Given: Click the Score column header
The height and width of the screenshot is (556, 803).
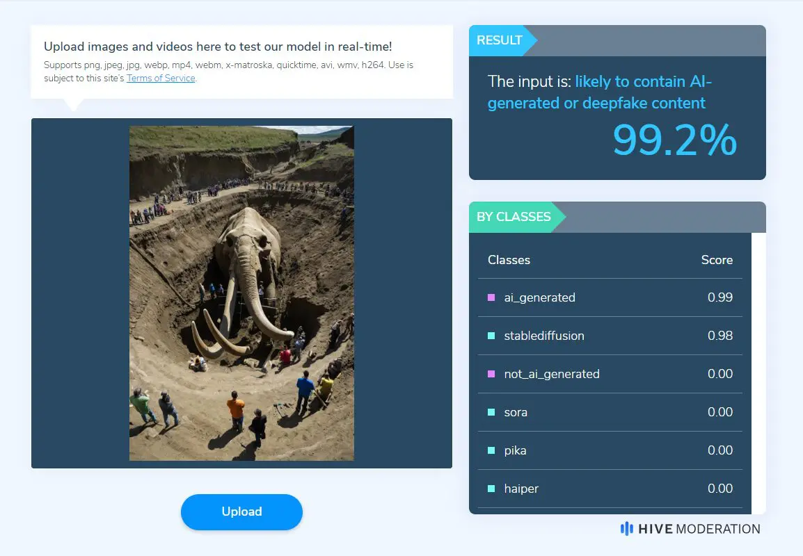Looking at the screenshot, I should click(x=717, y=260).
